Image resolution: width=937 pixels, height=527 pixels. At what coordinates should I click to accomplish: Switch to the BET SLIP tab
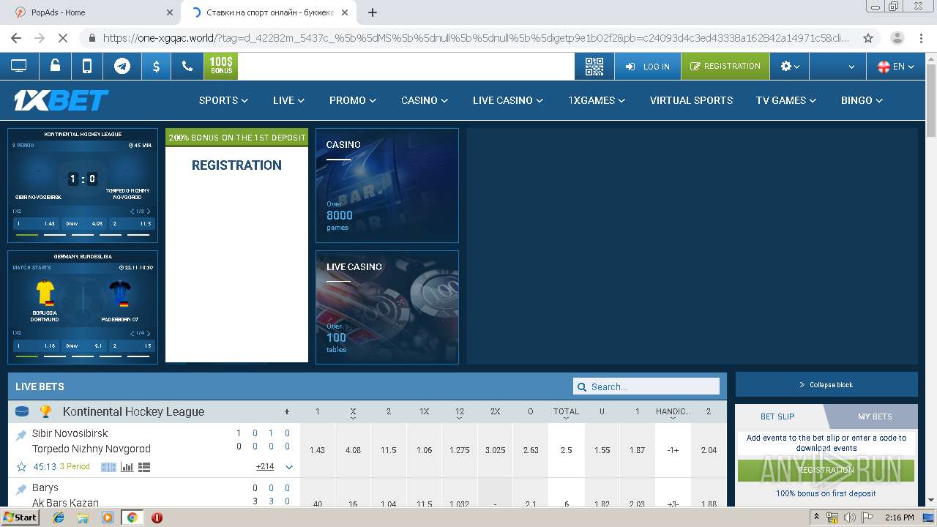pos(777,416)
